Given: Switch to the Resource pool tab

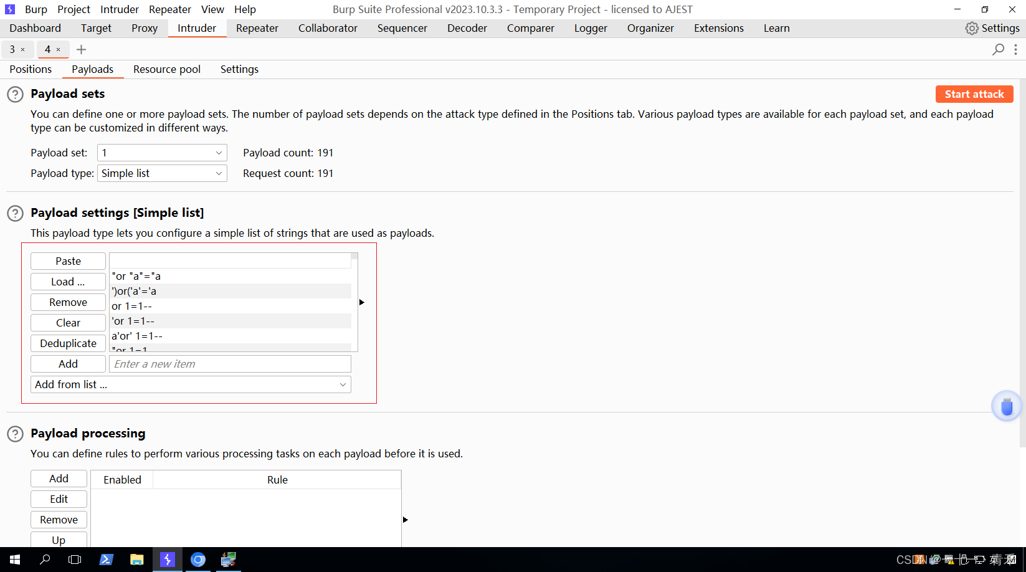Looking at the screenshot, I should pyautogui.click(x=167, y=69).
